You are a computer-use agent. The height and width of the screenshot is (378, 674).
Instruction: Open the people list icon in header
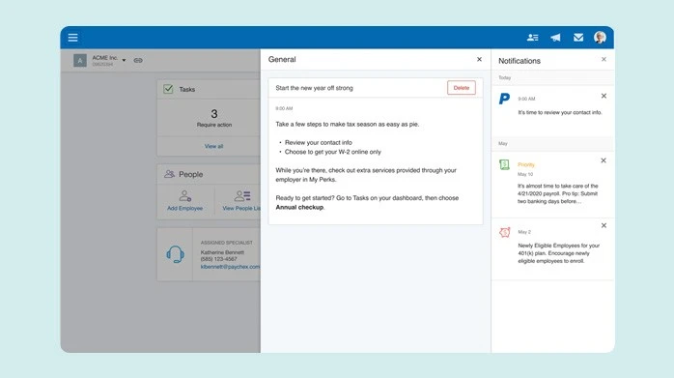[x=533, y=38]
